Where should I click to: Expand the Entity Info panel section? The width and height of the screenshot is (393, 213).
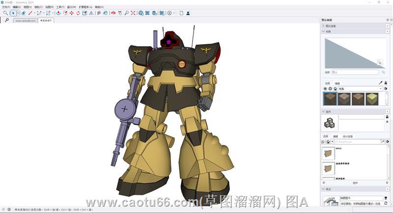click(x=324, y=26)
